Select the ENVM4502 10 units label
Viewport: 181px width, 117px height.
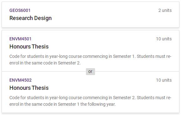click(164, 80)
